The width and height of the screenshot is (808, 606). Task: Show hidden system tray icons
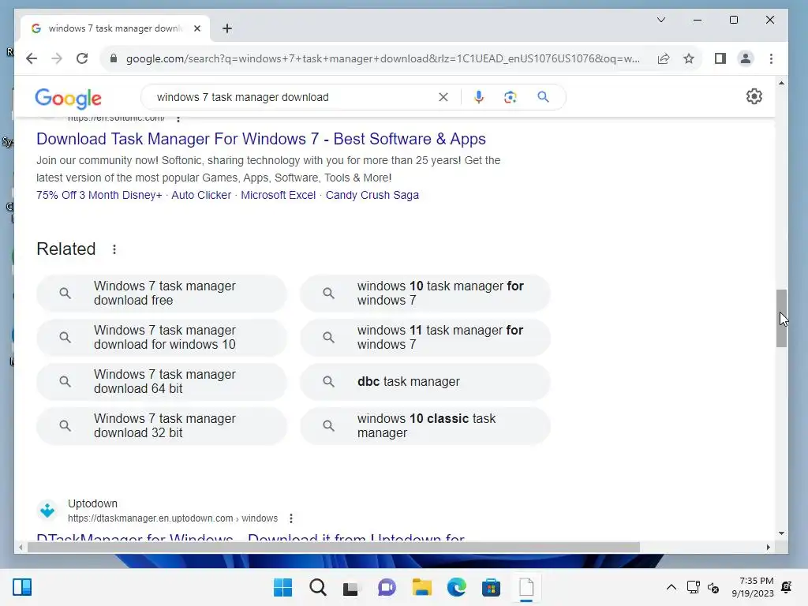click(671, 587)
